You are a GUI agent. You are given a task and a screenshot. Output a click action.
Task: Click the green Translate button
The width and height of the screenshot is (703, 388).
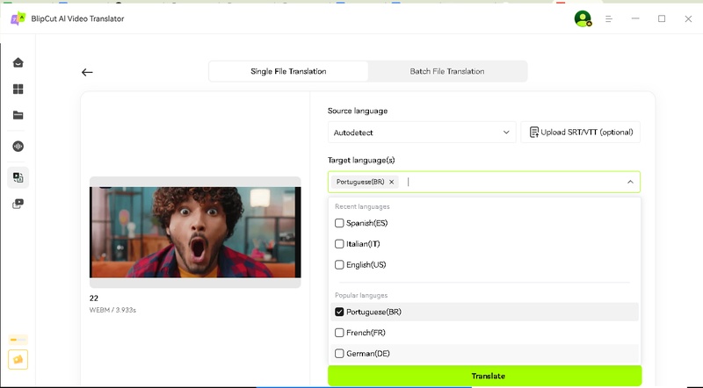488,376
